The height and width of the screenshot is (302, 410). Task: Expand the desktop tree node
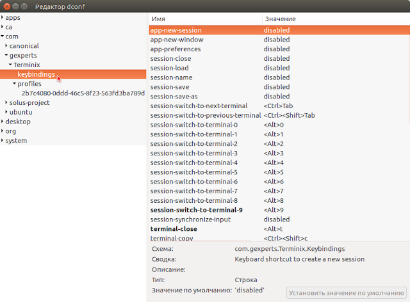(x=3, y=122)
